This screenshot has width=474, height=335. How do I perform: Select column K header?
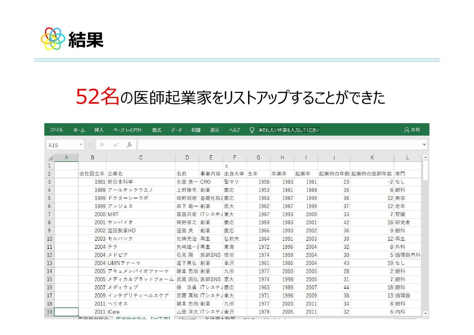pyautogui.click(x=372, y=157)
